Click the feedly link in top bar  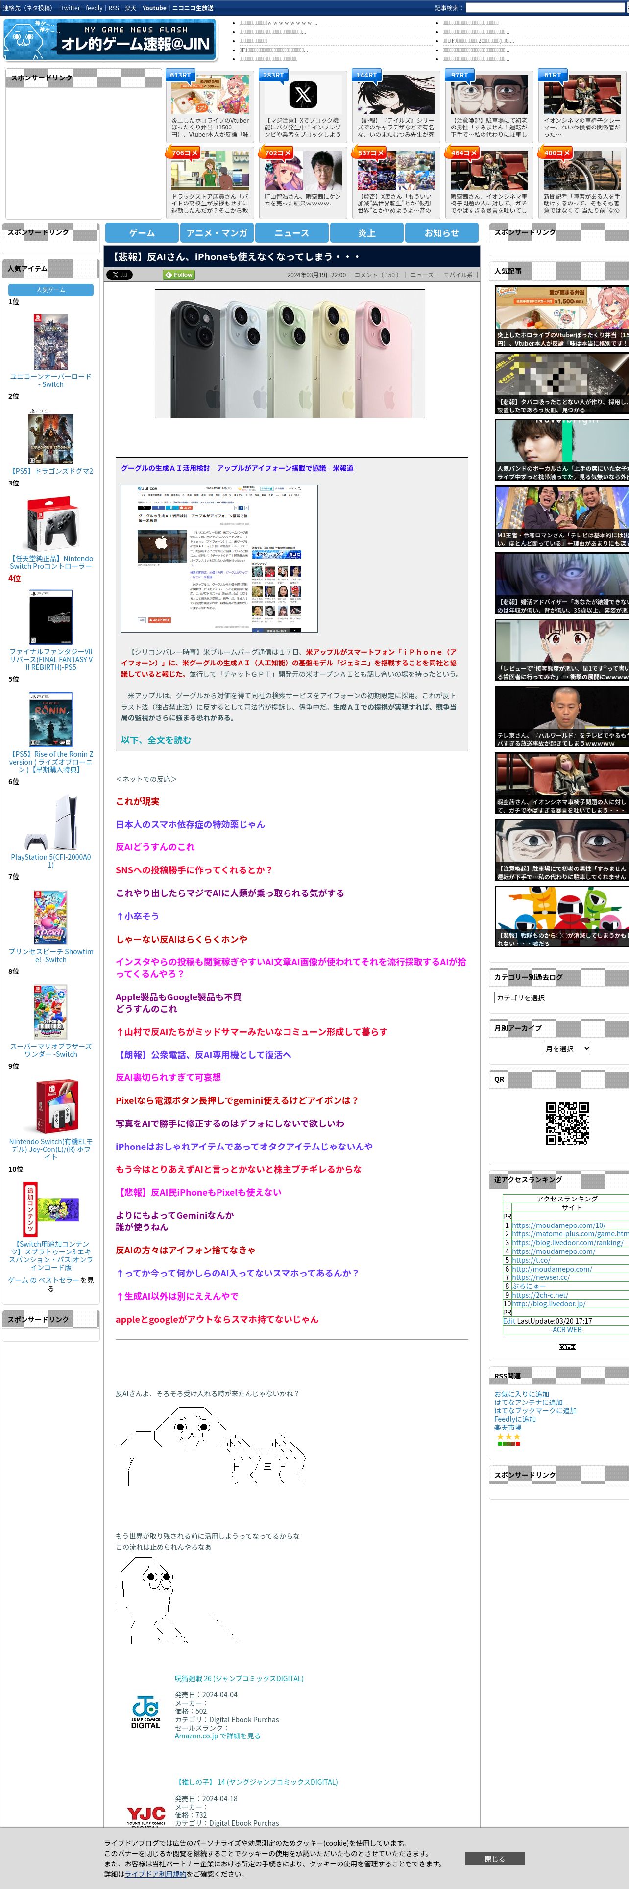pos(95,8)
